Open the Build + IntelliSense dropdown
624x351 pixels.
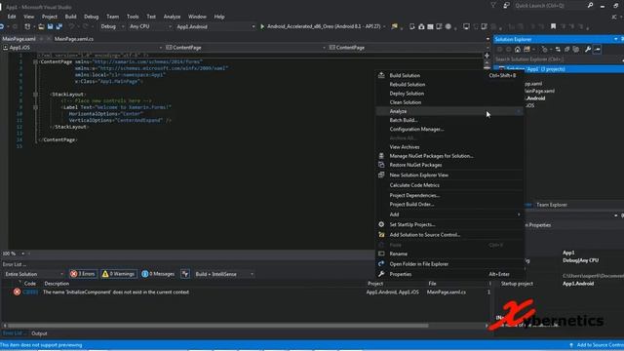click(224, 274)
